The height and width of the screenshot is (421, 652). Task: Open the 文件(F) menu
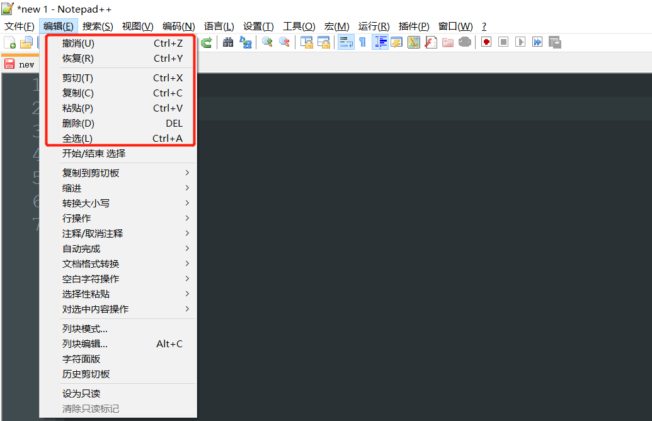(x=20, y=26)
